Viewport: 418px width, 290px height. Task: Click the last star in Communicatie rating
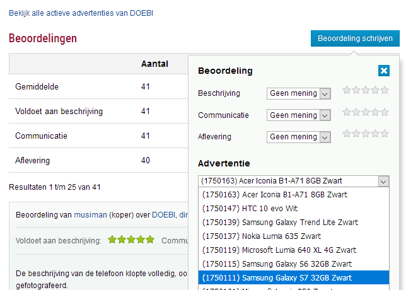385,112
